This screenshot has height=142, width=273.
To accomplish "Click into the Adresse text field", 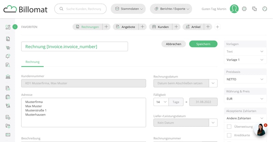I will click(83, 112).
